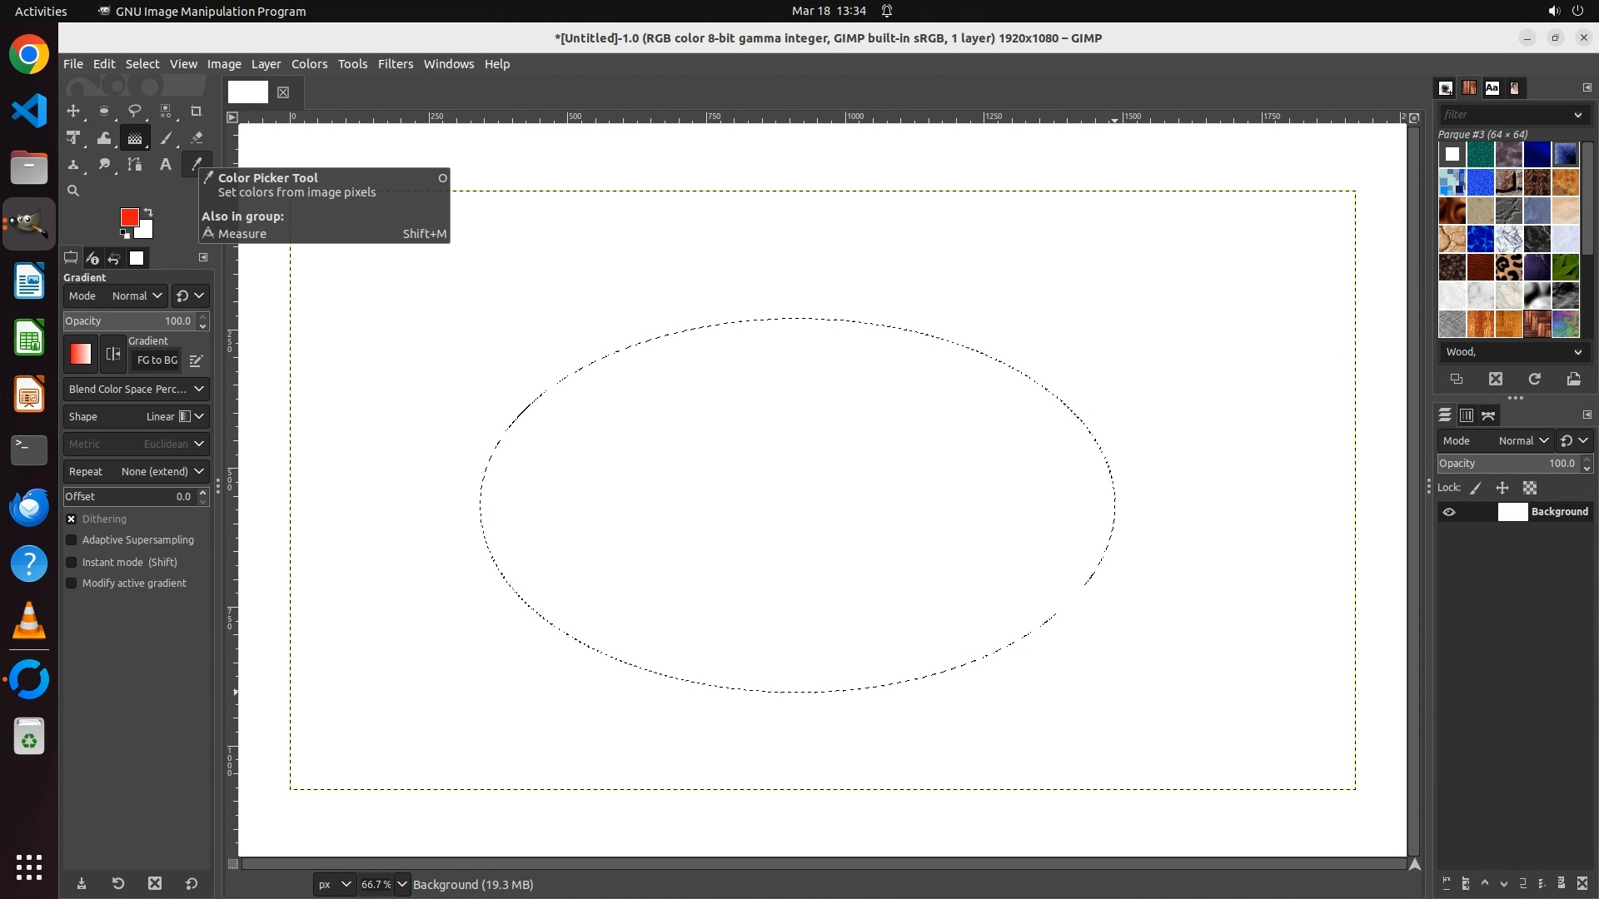Enable Adaptive Supersampling option
Viewport: 1599px width, 899px height.
tap(72, 540)
